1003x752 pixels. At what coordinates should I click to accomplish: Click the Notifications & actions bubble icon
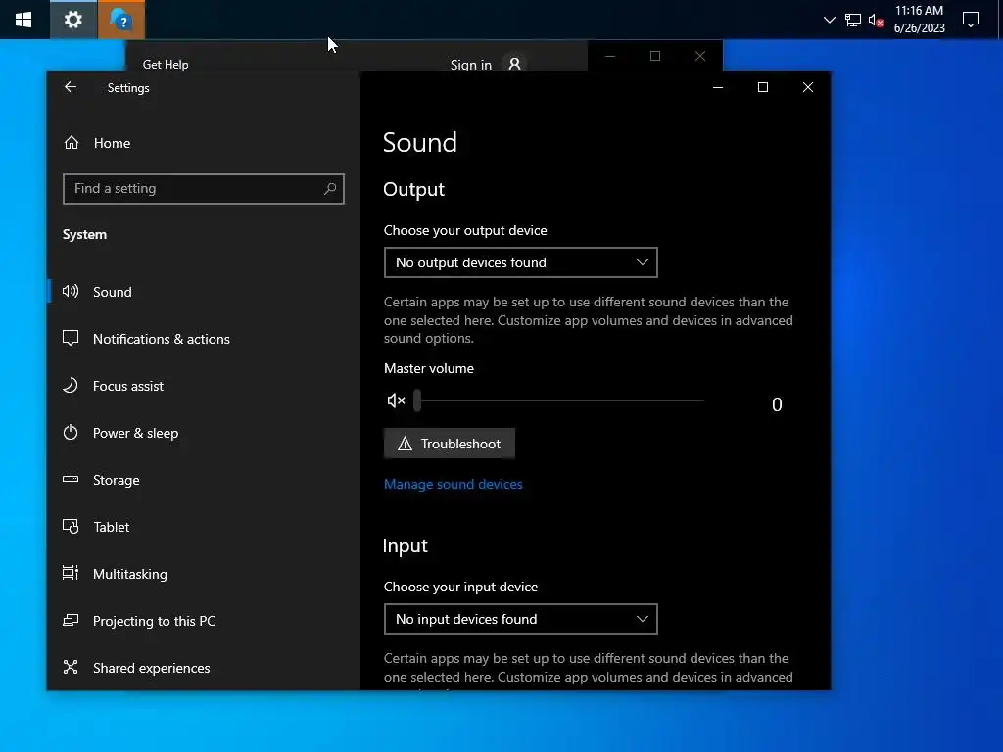coord(71,338)
